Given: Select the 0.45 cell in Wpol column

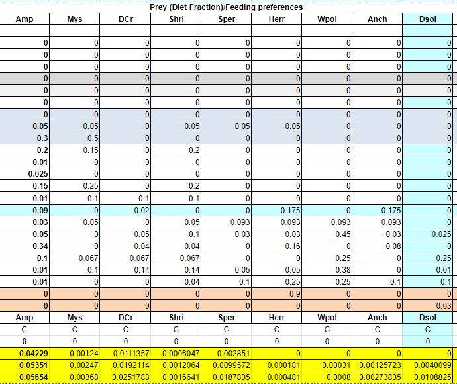Looking at the screenshot, I should (327, 234).
